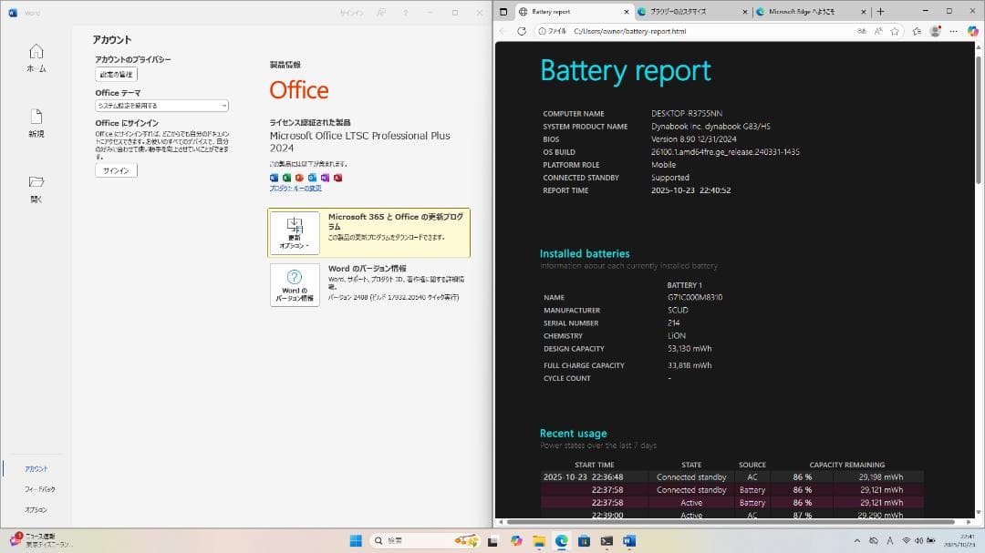Refresh the Battery report page
The width and height of the screenshot is (985, 553).
(x=520, y=30)
